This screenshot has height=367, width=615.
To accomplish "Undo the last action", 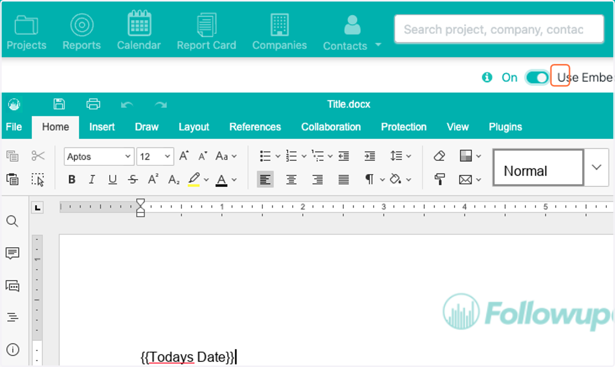I will (127, 104).
